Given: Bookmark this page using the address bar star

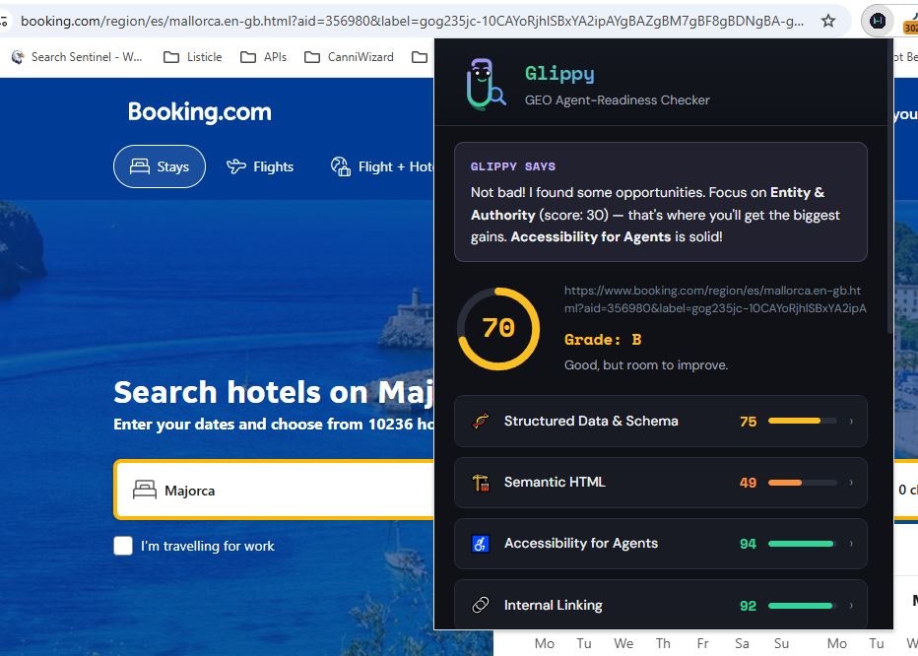Looking at the screenshot, I should pyautogui.click(x=829, y=20).
